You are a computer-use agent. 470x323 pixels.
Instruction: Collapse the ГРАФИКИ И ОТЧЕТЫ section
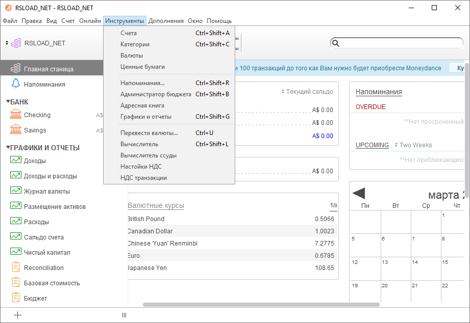click(x=8, y=147)
